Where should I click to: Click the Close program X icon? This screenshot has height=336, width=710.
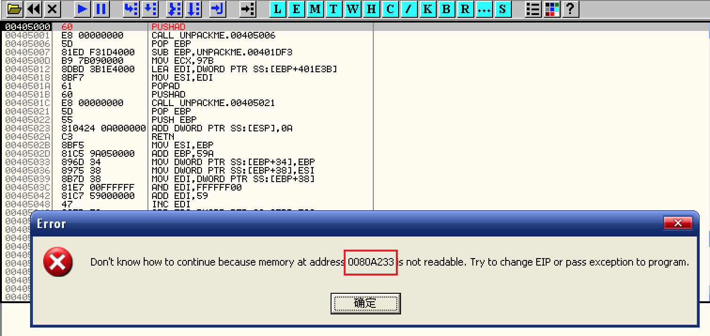click(53, 8)
